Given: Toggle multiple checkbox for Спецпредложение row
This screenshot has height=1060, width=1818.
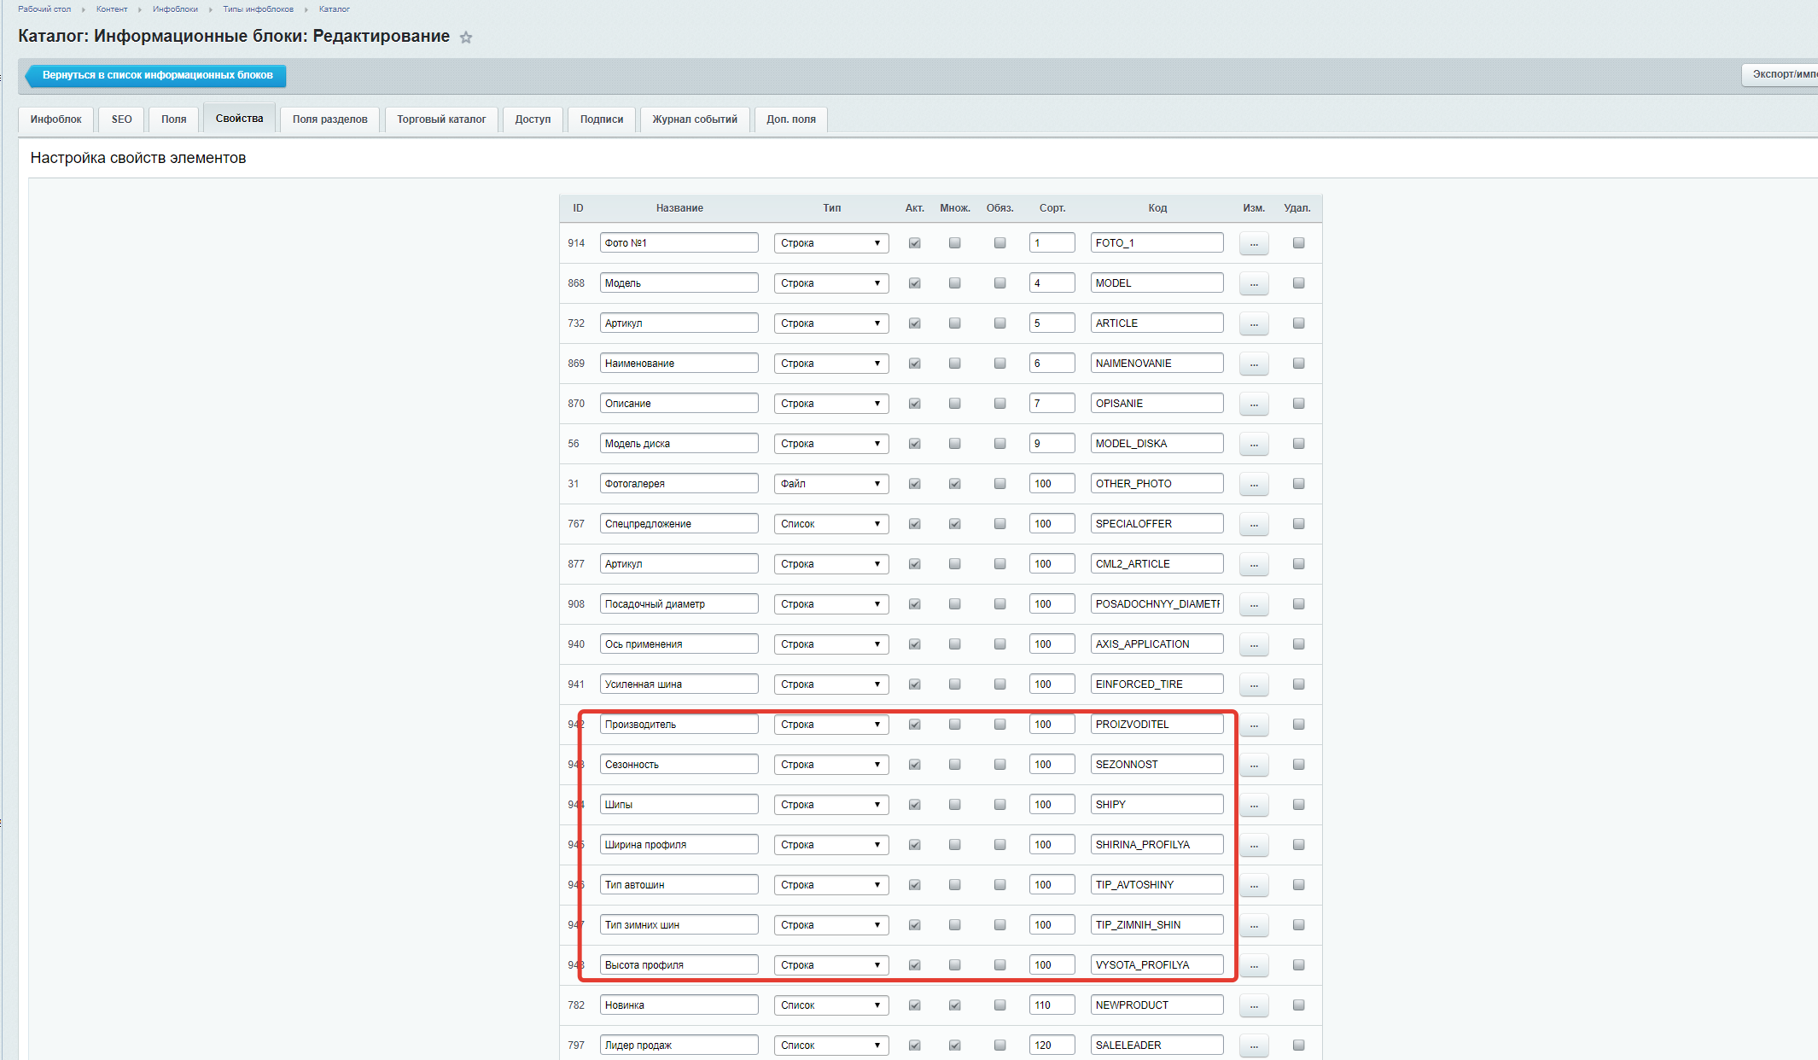Looking at the screenshot, I should click(x=954, y=524).
